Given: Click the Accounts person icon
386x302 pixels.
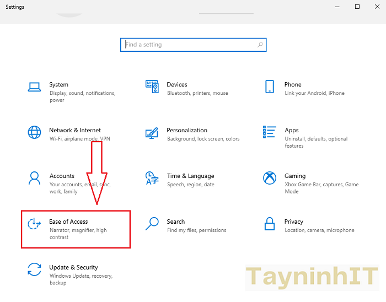Looking at the screenshot, I should tap(34, 178).
